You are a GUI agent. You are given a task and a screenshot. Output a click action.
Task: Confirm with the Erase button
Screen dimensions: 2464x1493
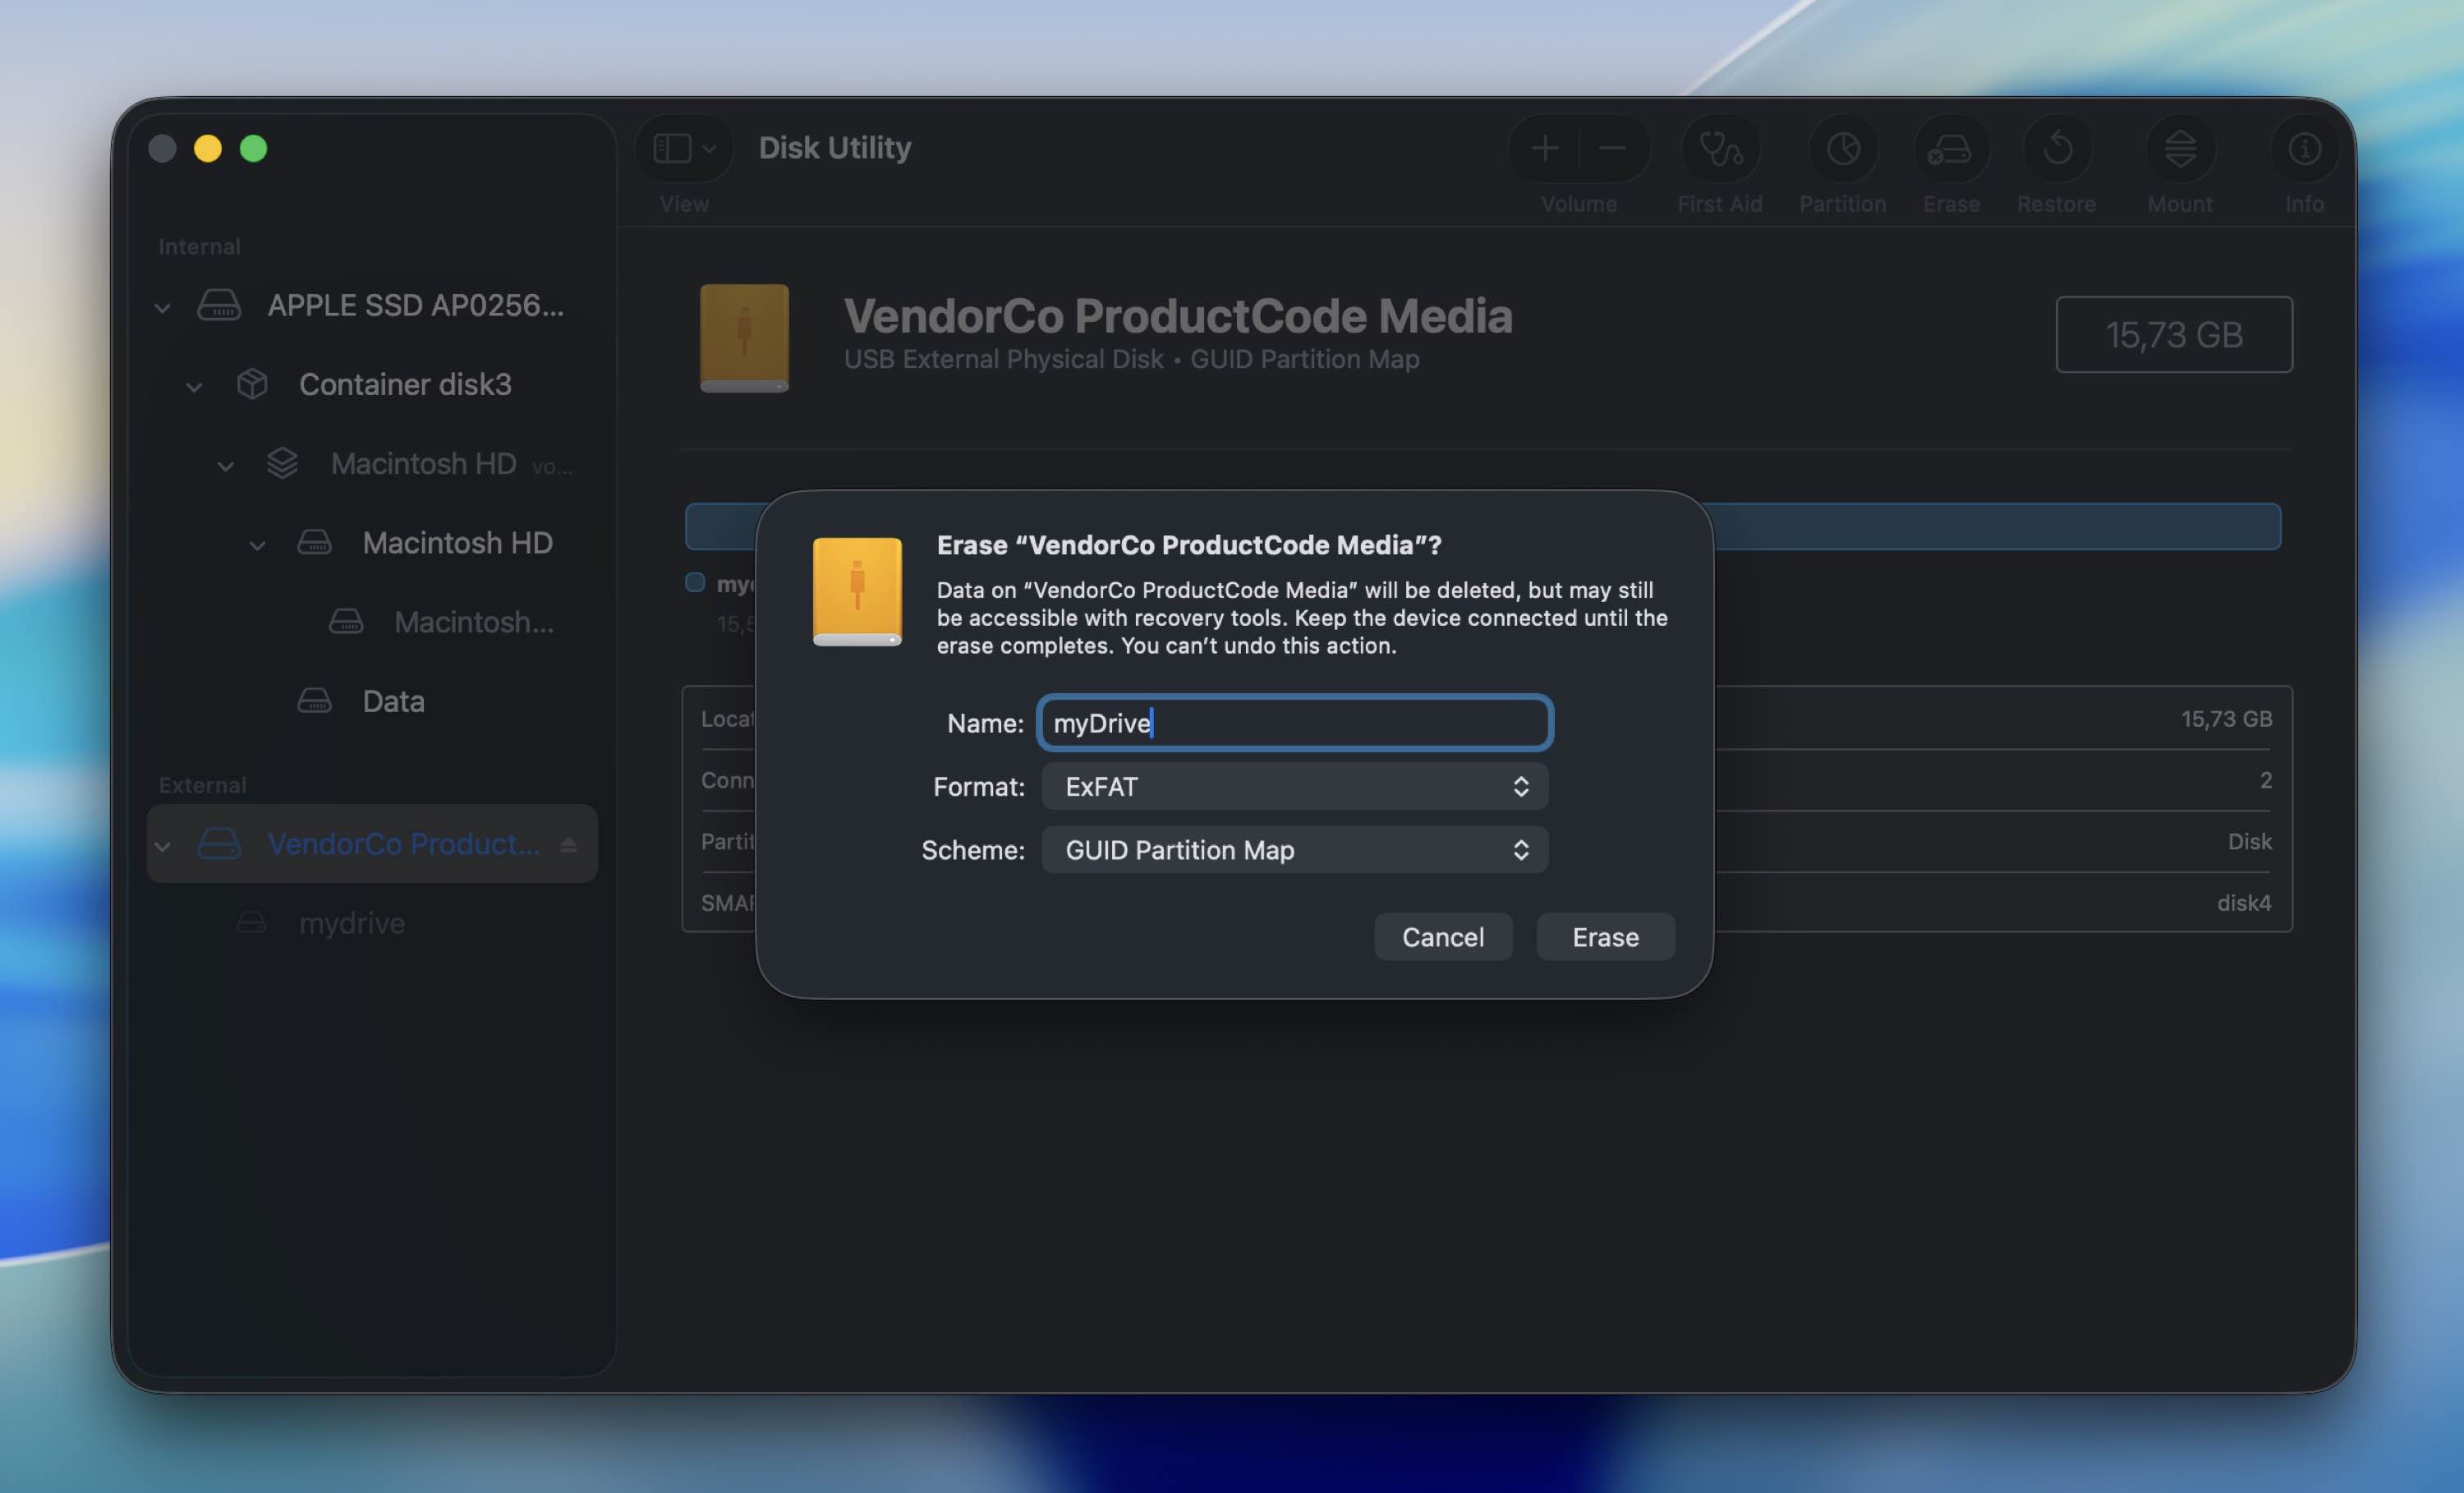point(1605,937)
